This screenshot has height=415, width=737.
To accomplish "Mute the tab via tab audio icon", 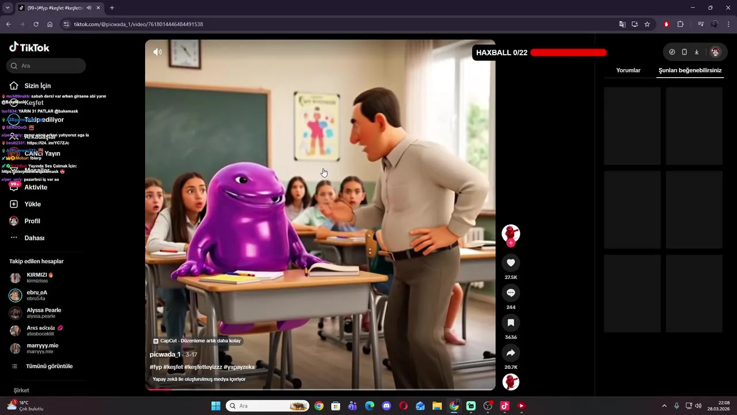I will coord(89,8).
